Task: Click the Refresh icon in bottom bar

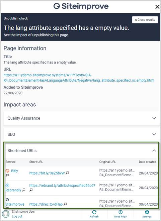Action: [x=94, y=212]
